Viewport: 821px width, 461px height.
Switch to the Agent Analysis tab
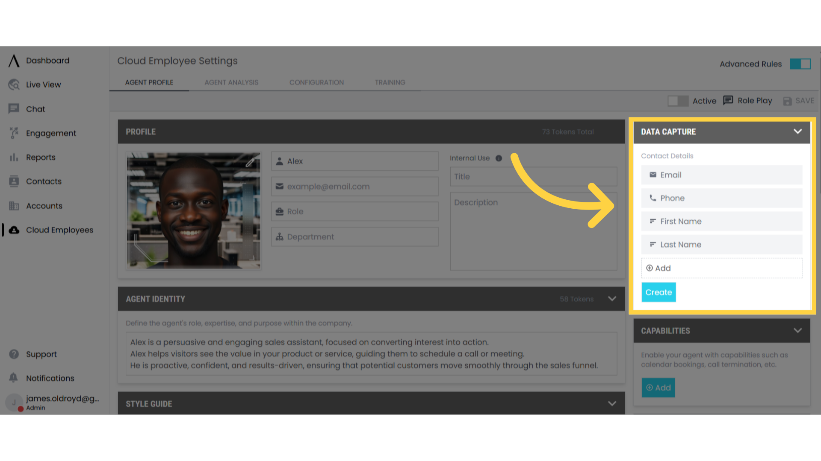(231, 82)
